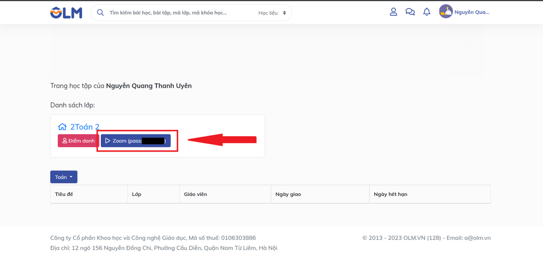Click the Ngày hết hạn column header
The width and height of the screenshot is (543, 258).
430,194
